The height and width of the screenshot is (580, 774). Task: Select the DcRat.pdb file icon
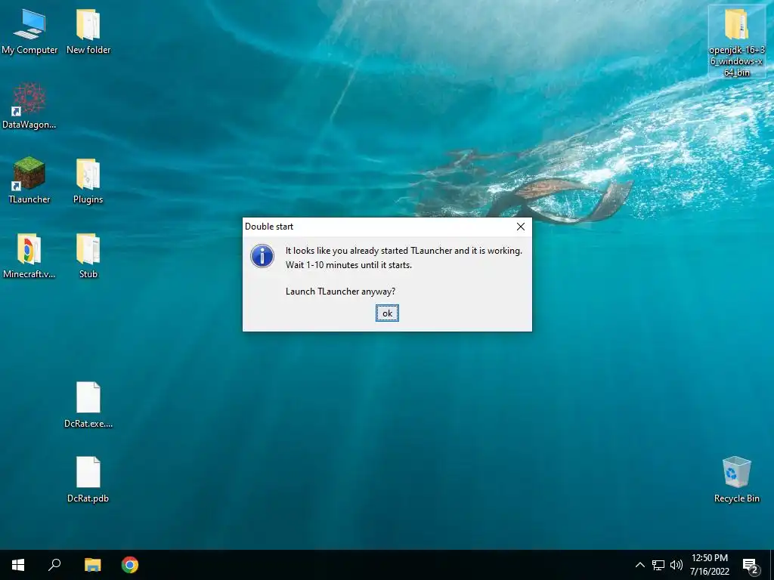[x=88, y=480]
